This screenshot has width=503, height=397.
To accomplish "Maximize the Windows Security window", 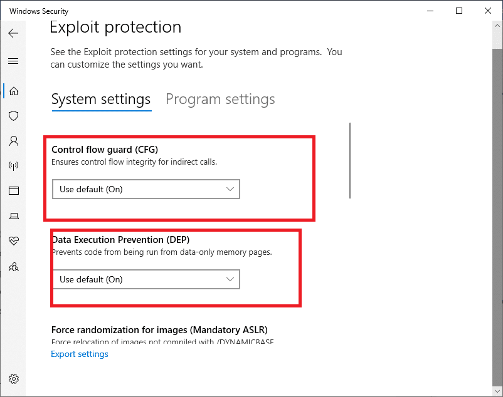I will 459,11.
